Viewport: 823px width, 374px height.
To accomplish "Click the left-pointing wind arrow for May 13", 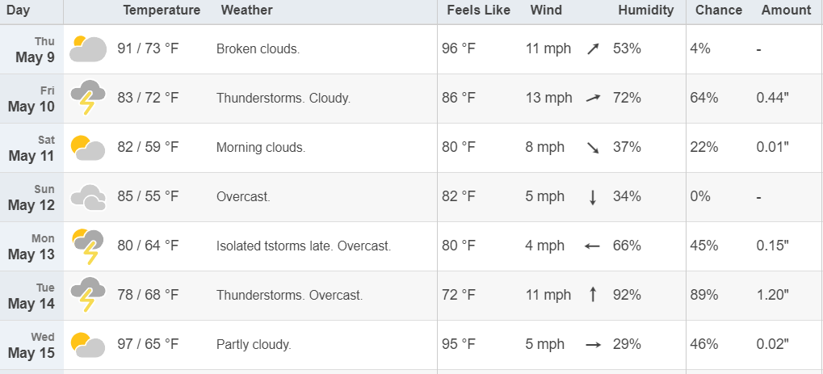I will pyautogui.click(x=593, y=246).
